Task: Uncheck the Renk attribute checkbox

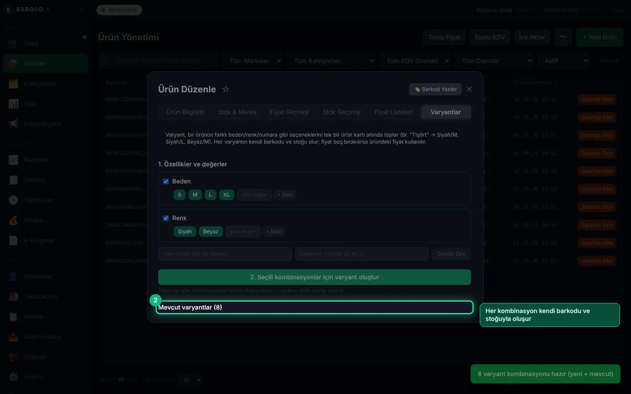Action: click(166, 218)
